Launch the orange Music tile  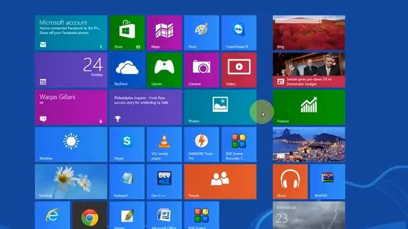(x=290, y=182)
